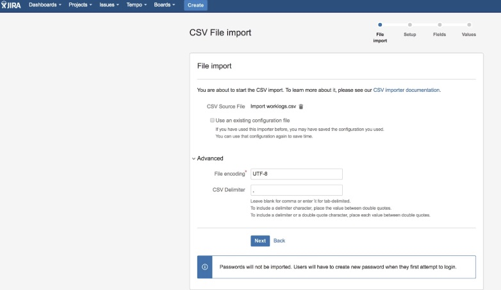Open the Tempo menu
Image resolution: width=501 pixels, height=290 pixels.
(136, 5)
